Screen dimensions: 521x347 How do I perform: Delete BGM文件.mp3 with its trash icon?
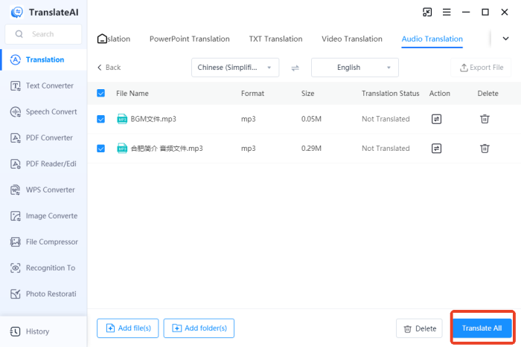point(485,119)
